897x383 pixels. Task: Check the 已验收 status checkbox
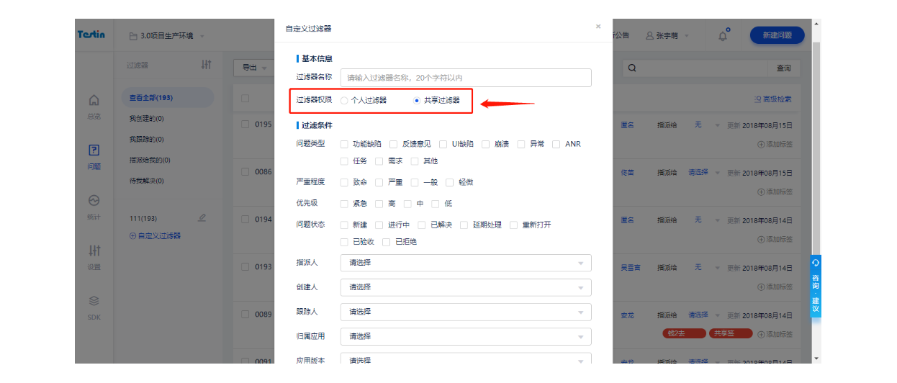point(344,242)
